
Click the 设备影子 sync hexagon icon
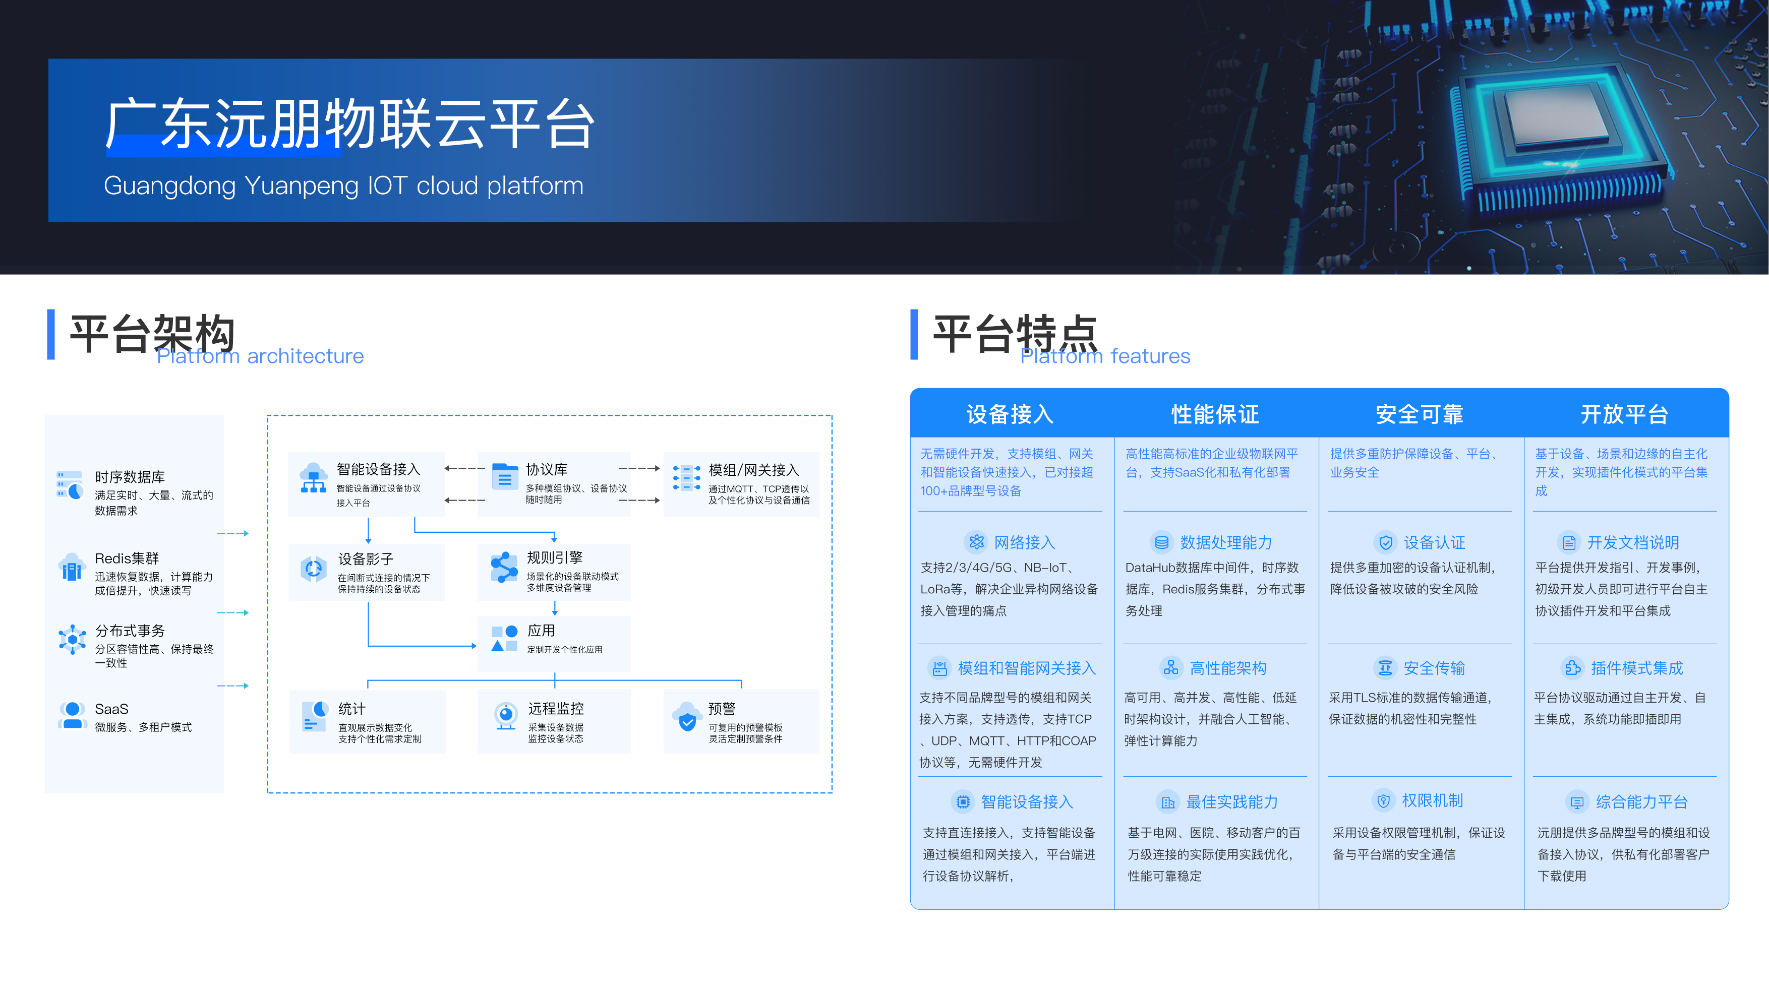[x=313, y=569]
